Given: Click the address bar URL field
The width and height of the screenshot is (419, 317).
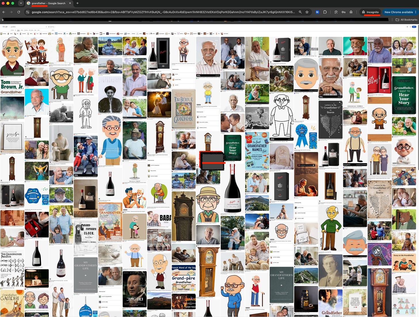Looking at the screenshot, I should coord(163,12).
